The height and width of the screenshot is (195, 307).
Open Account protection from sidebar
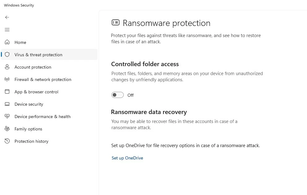33,67
